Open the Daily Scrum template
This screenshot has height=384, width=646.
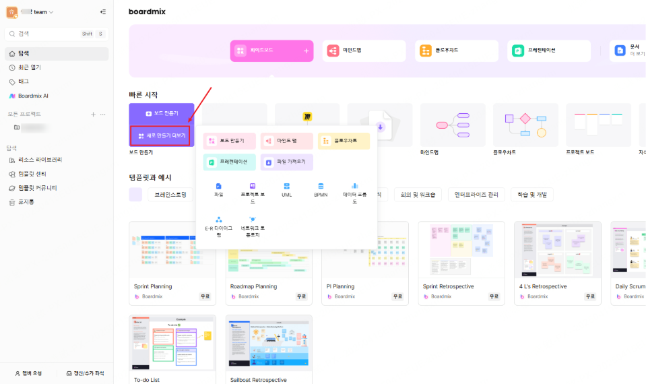click(628, 263)
